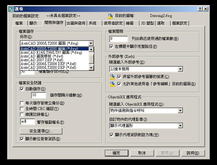Click the 開啟與儲存 tab
The height and width of the screenshot is (165, 217).
54,23
